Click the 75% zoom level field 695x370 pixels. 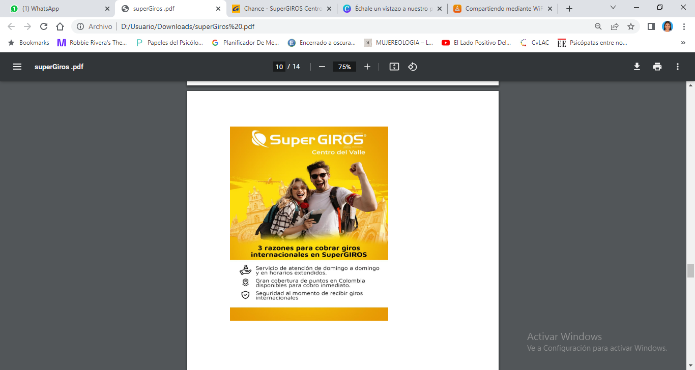[x=344, y=67]
